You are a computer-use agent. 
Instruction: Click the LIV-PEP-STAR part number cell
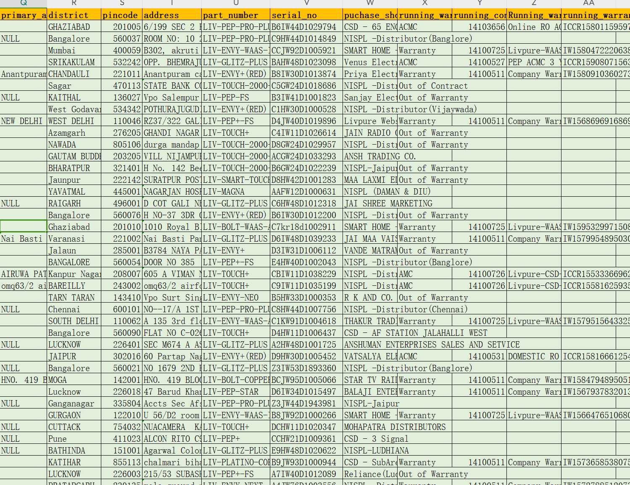[x=236, y=392]
